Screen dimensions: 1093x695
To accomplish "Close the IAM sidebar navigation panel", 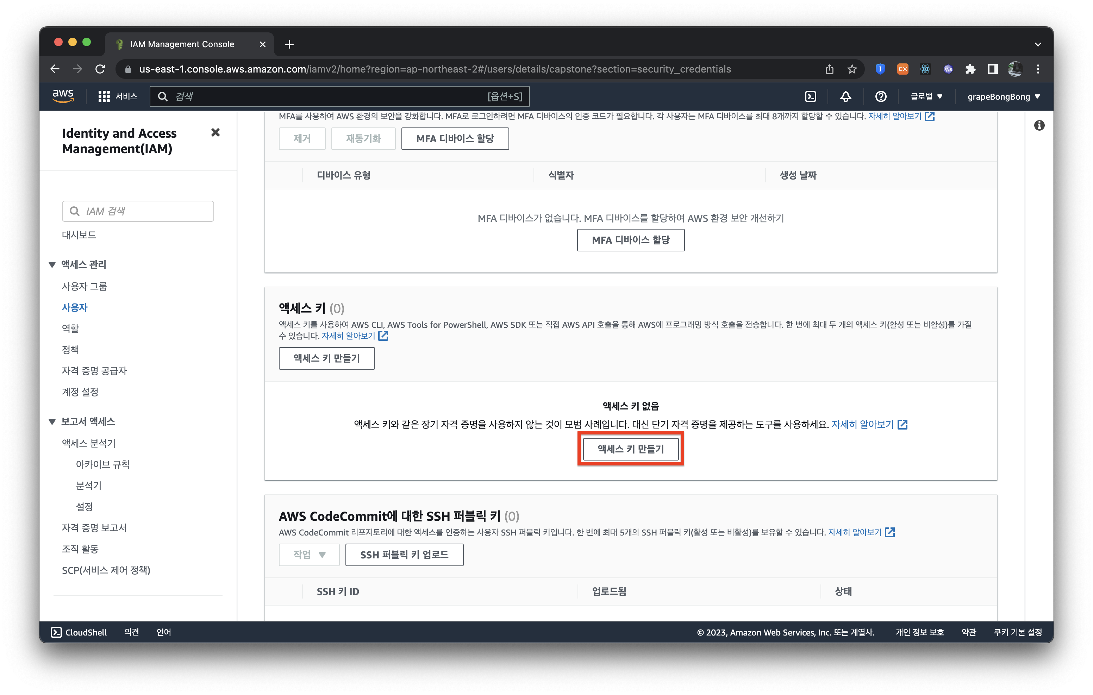I will [x=216, y=132].
